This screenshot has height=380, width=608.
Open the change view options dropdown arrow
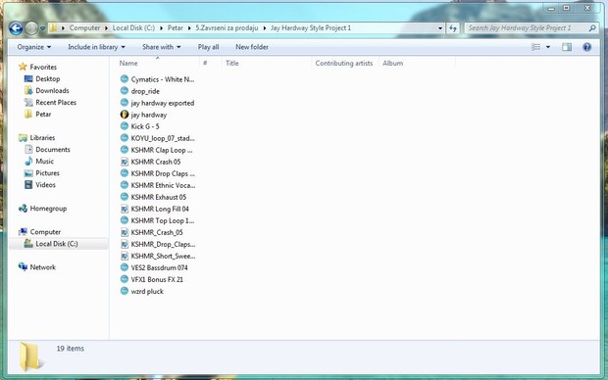click(x=548, y=47)
